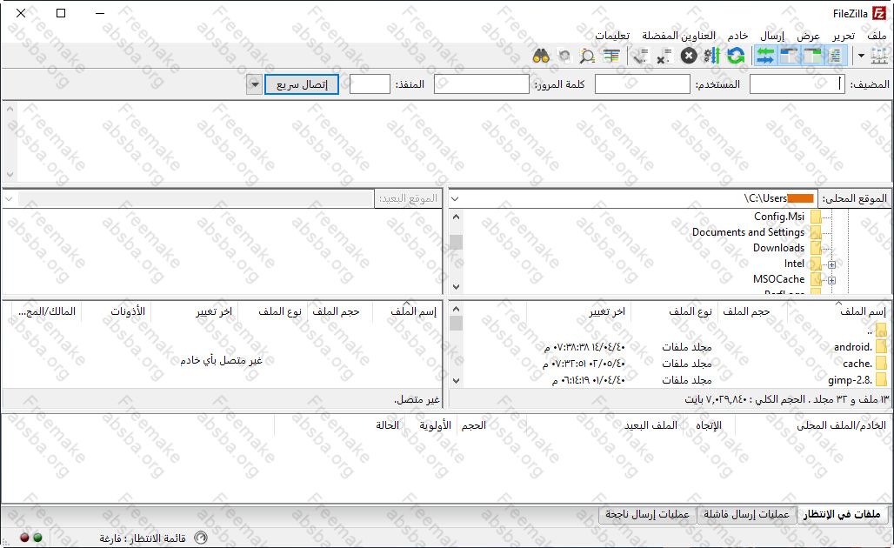Click local tree scrollbar down arrow
Viewport: 894px width, 548px height.
click(456, 287)
